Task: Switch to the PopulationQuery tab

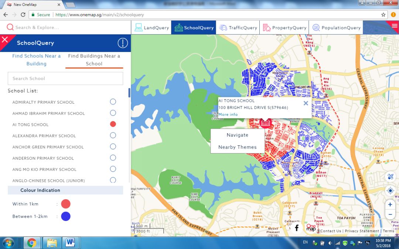Action: tap(336, 28)
